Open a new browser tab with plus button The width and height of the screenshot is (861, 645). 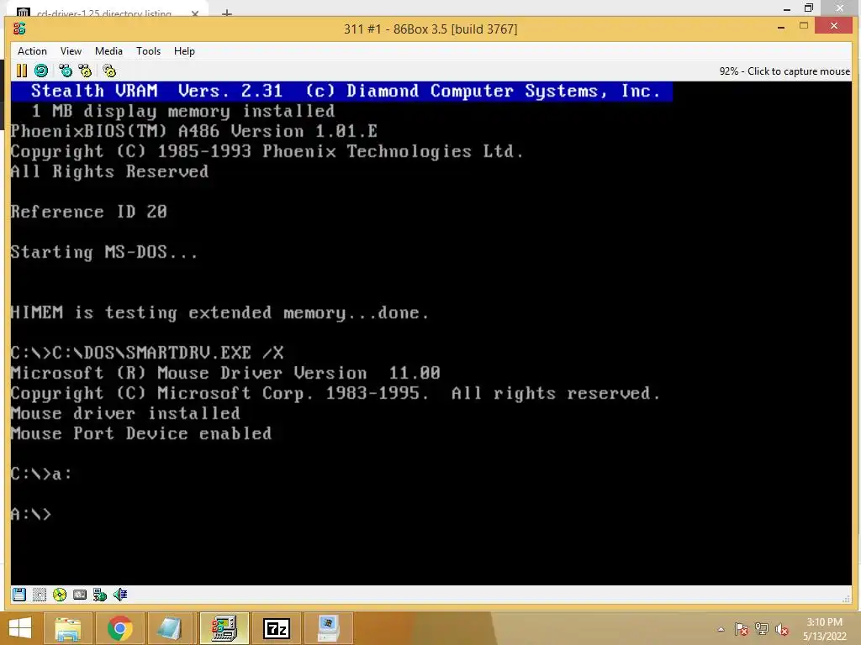(227, 13)
